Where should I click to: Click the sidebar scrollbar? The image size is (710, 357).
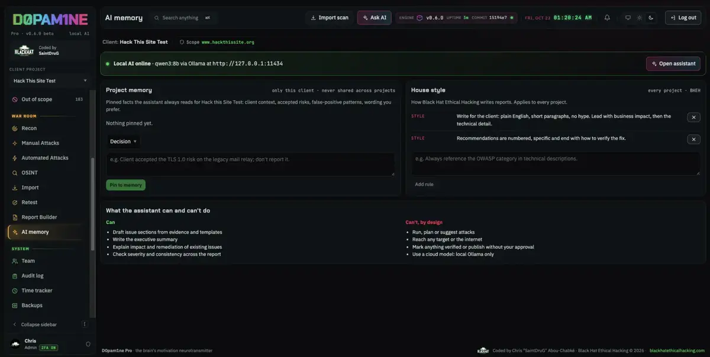tap(92, 204)
